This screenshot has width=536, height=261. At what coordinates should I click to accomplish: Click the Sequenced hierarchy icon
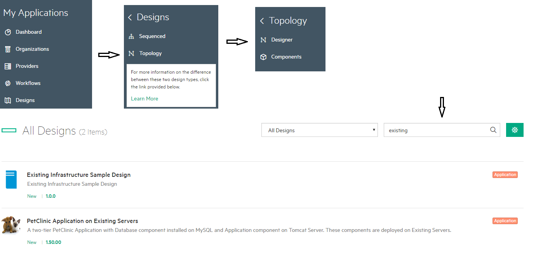(x=131, y=36)
